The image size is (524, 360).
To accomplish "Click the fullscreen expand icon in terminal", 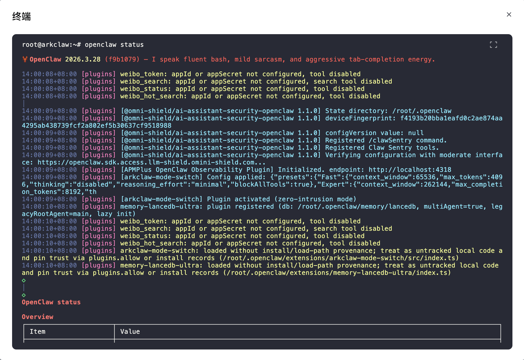I will tap(493, 45).
